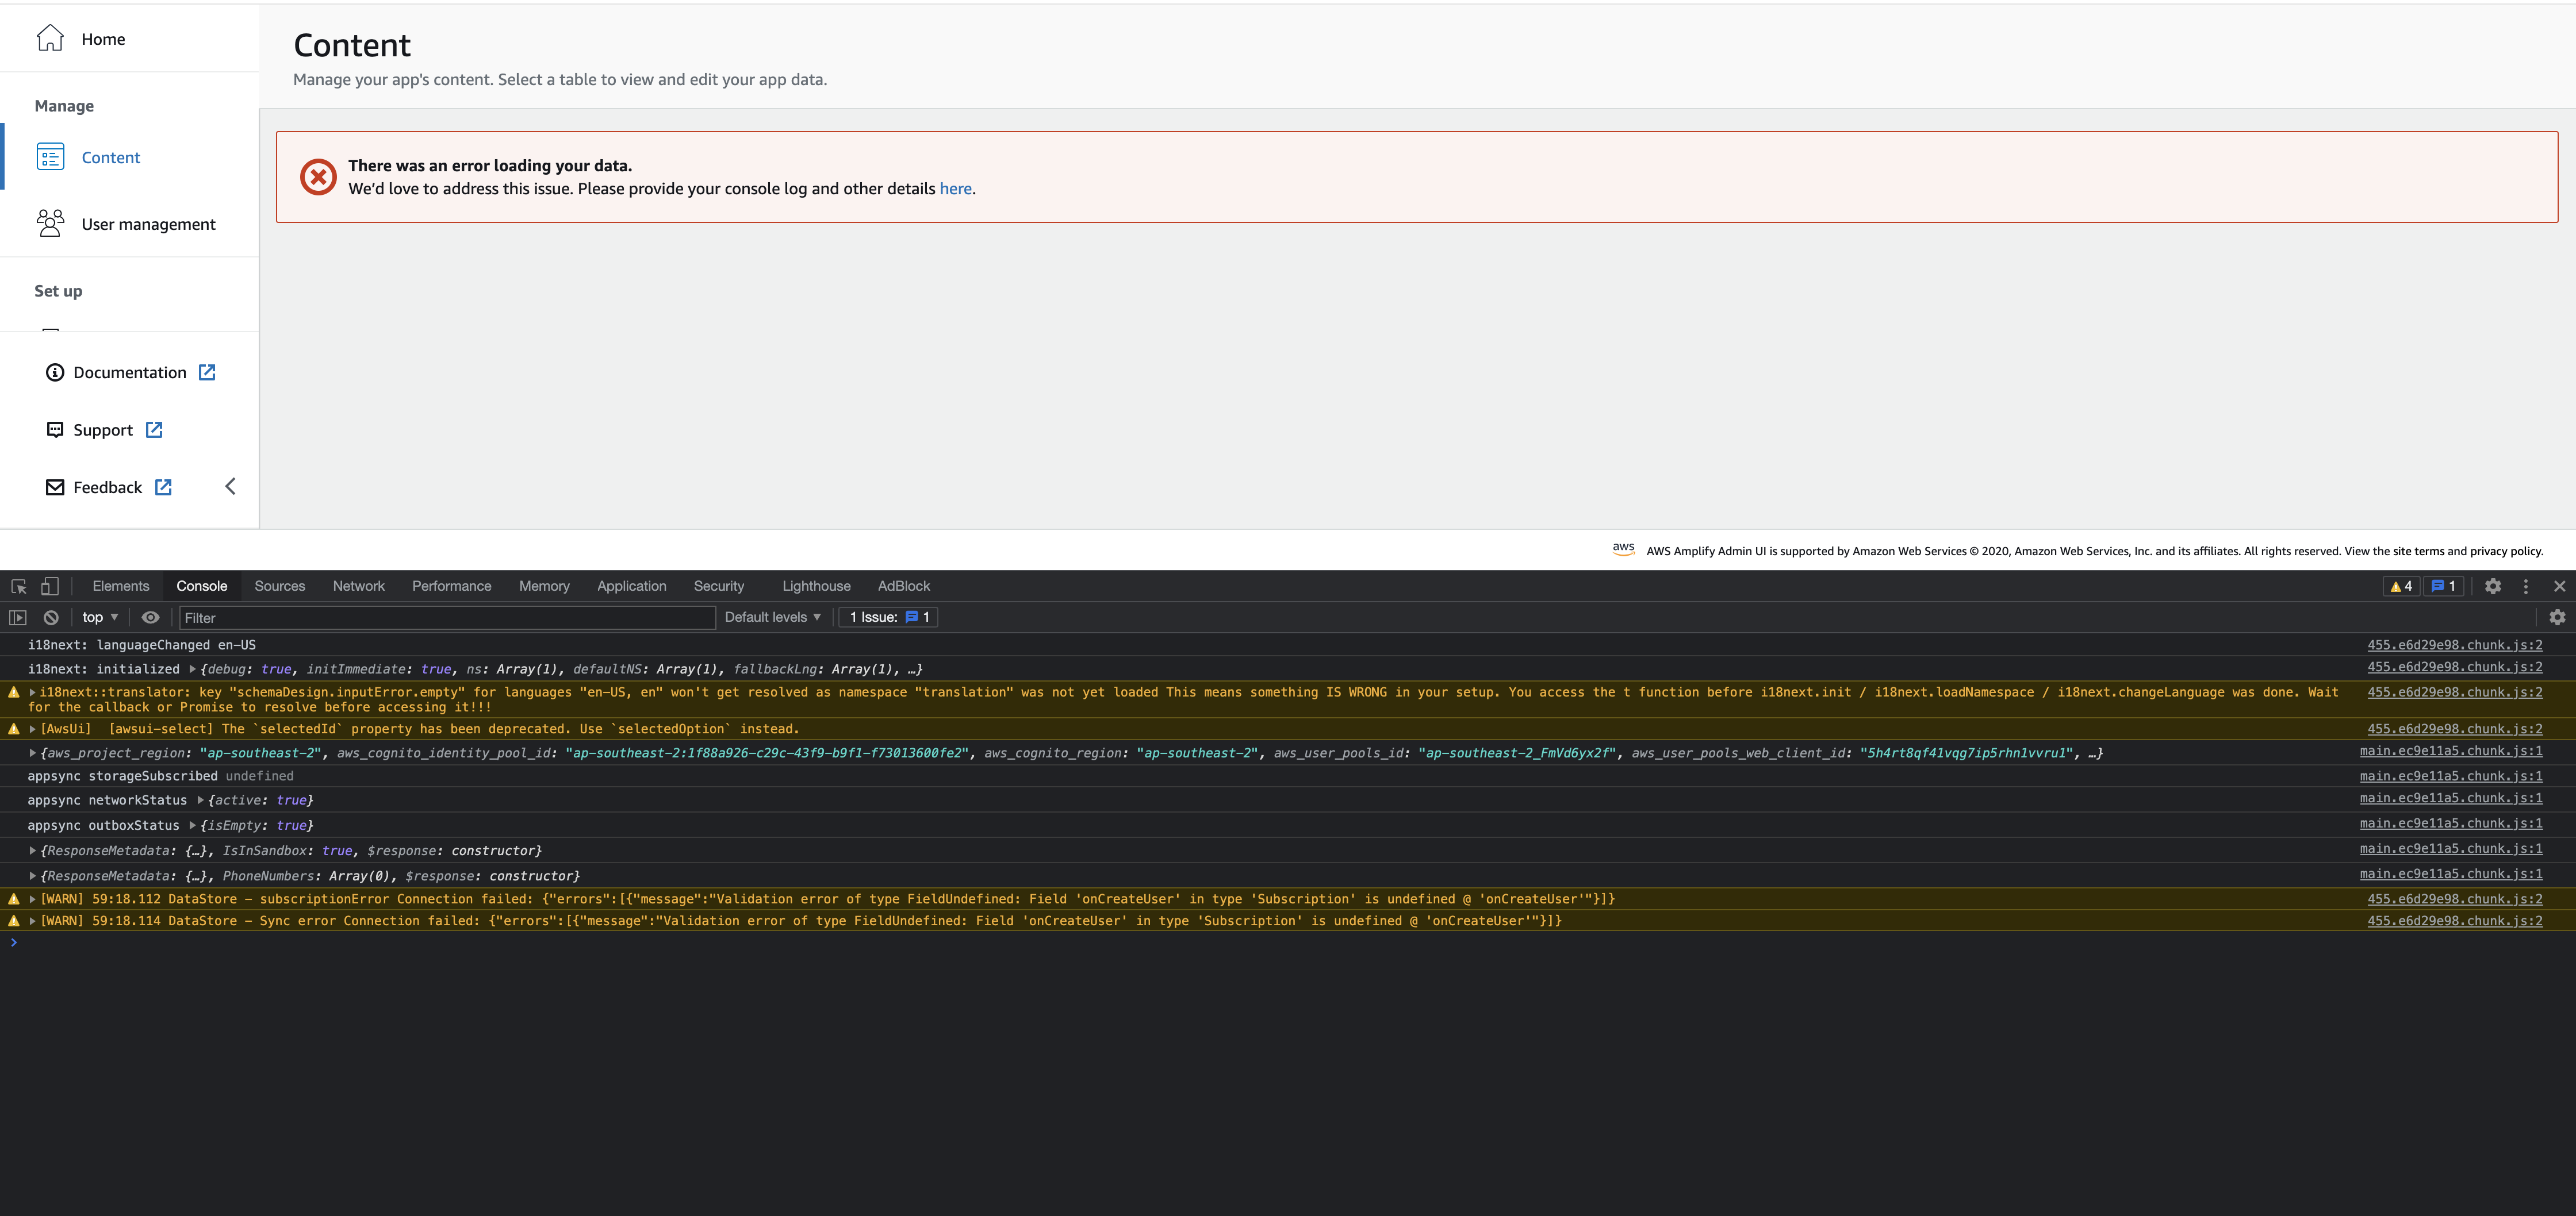The width and height of the screenshot is (2576, 1216).
Task: Open the DevTools three-dot customize menu
Action: tap(2527, 586)
